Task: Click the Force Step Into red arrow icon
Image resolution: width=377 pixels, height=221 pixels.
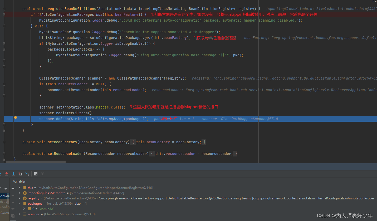Action: (7, 174)
